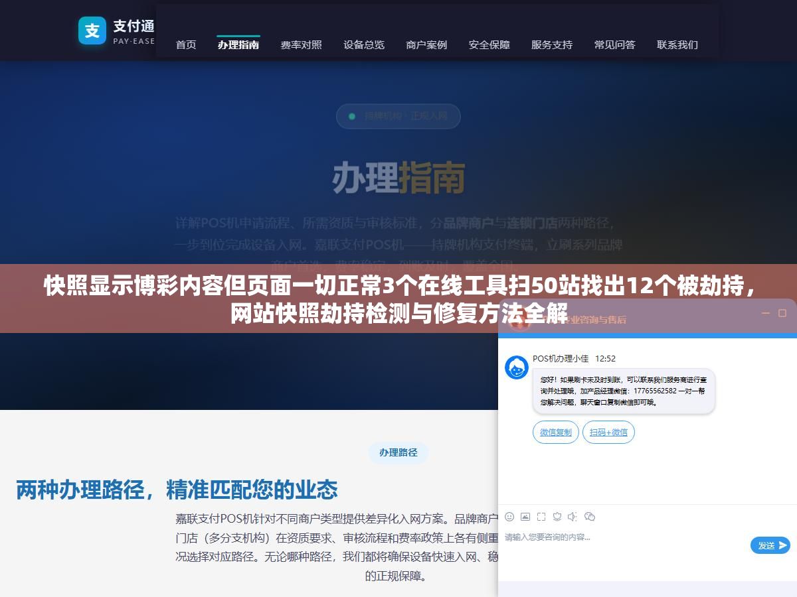This screenshot has height=597, width=797.
Task: Click the 微信复制 button in chat
Action: coord(556,432)
